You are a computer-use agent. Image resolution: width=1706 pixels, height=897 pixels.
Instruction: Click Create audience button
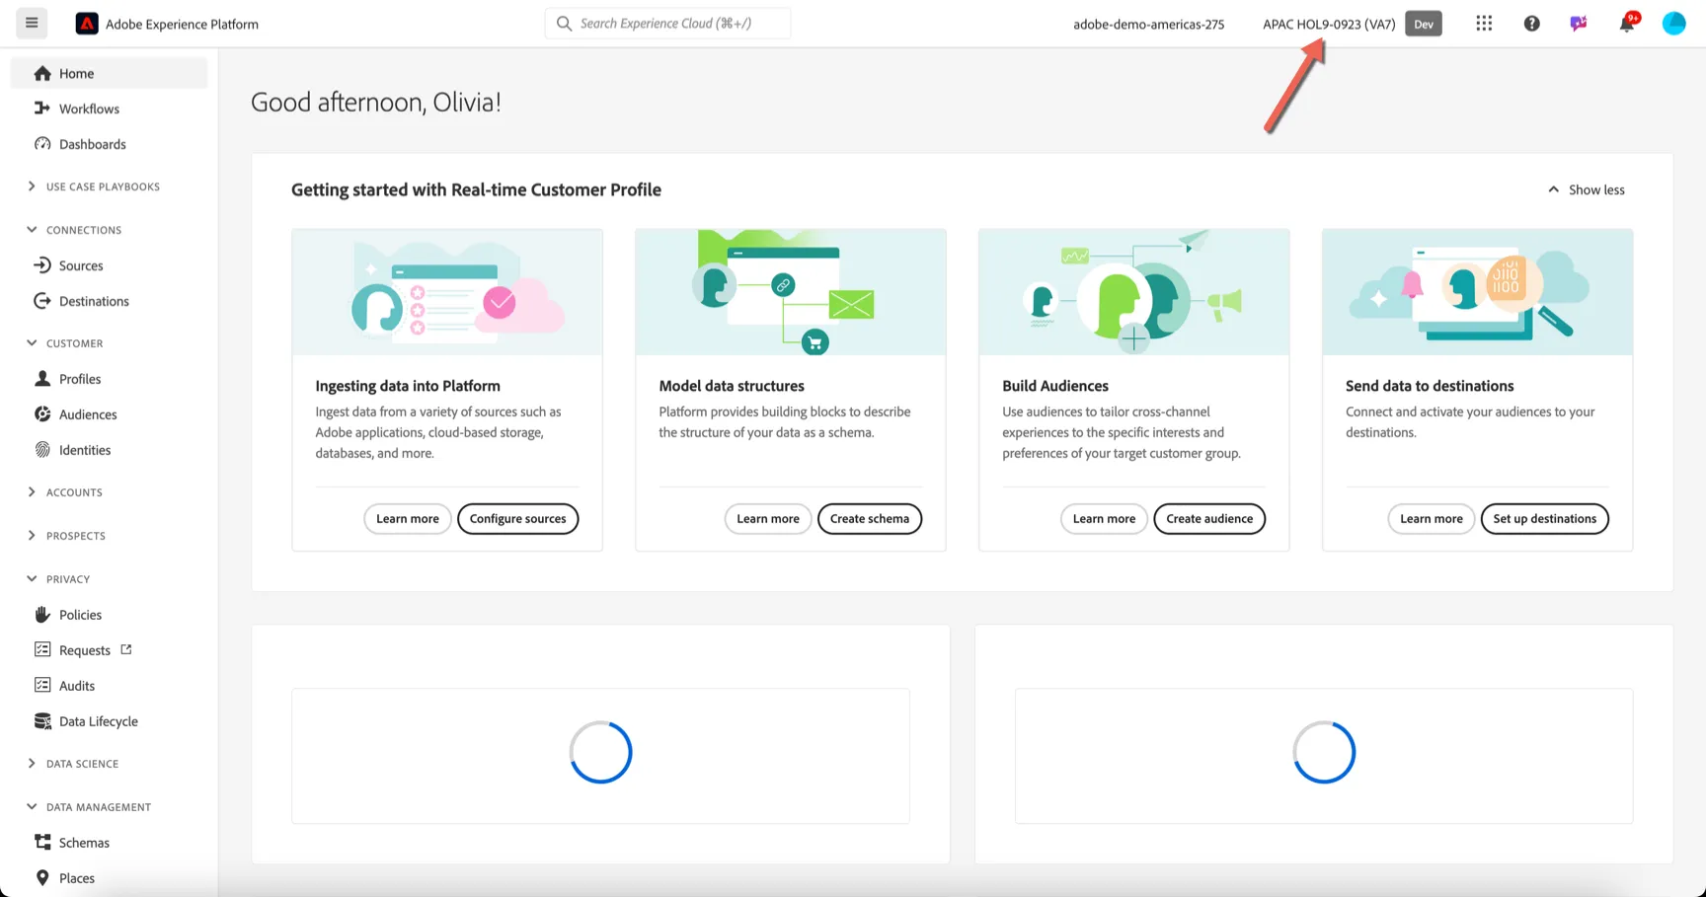(1209, 518)
